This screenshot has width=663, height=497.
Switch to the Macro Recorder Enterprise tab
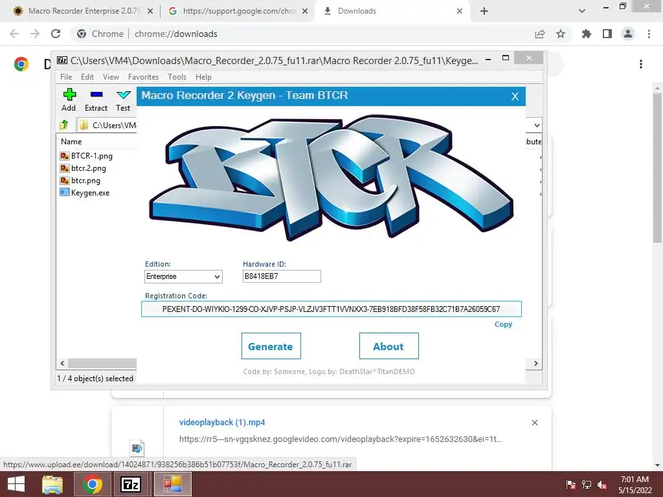85,11
